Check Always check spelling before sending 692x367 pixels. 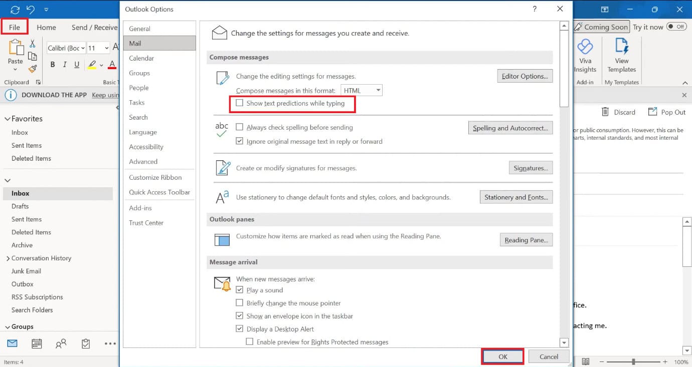pos(240,127)
